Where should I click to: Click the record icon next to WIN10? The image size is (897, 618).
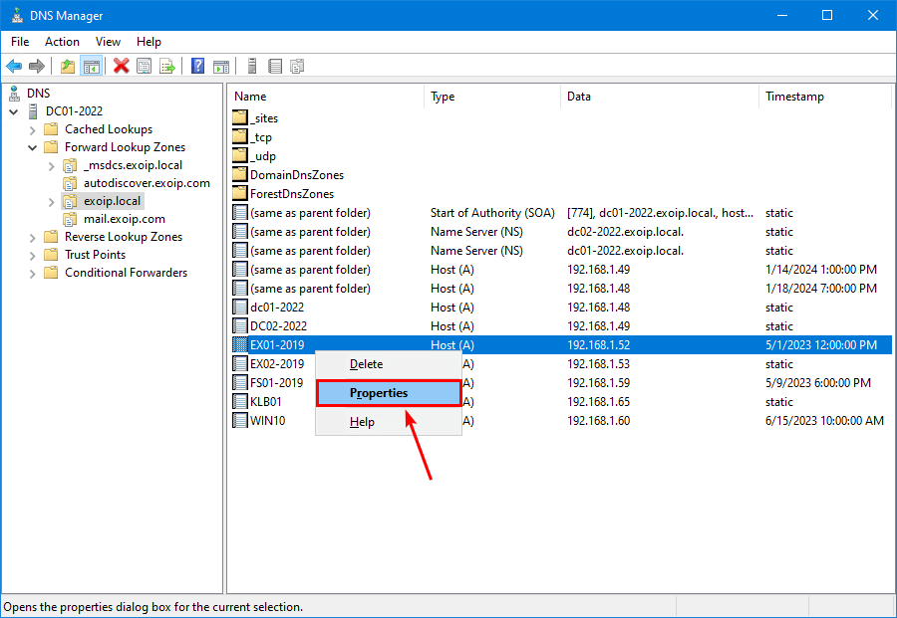[240, 420]
